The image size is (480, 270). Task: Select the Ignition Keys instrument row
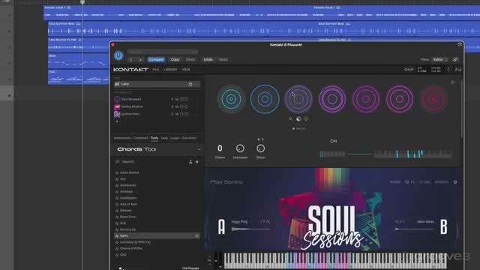156,114
